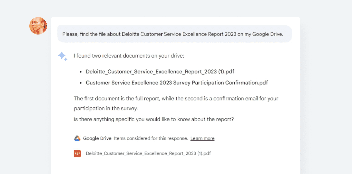Click the user profile avatar
Screen dimensions: 352x174
tap(38, 26)
